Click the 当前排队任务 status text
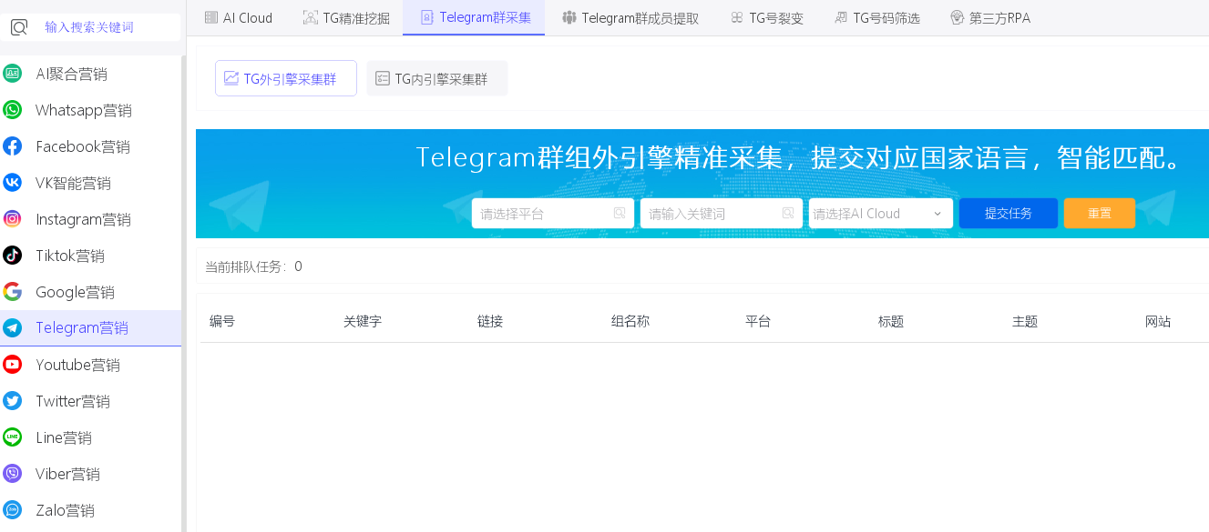 pos(253,266)
